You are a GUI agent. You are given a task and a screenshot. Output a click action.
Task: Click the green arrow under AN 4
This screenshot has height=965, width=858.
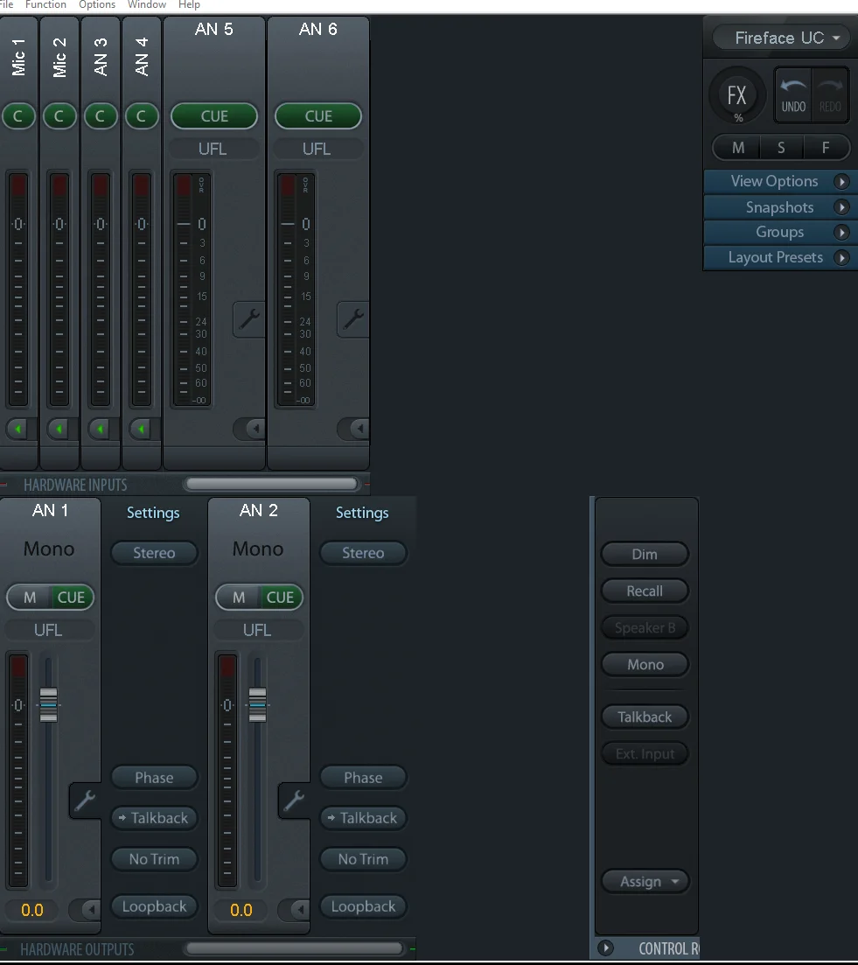point(142,429)
